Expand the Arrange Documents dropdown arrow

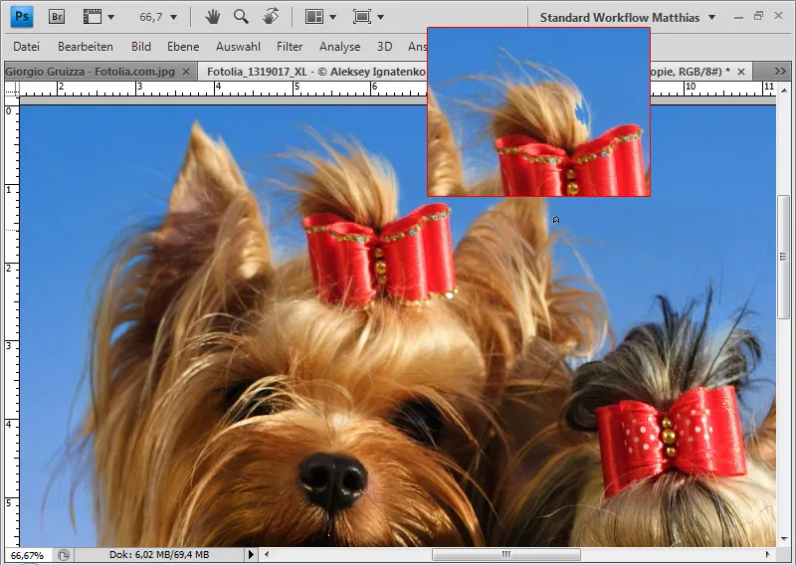coord(333,17)
